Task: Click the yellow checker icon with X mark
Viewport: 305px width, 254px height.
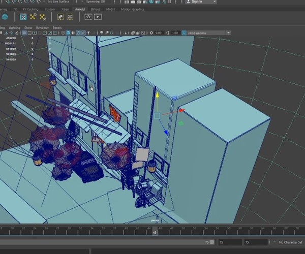Action: click(x=43, y=17)
